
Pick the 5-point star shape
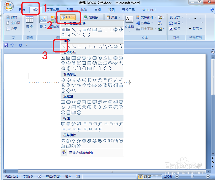pyautogui.click(x=79, y=141)
